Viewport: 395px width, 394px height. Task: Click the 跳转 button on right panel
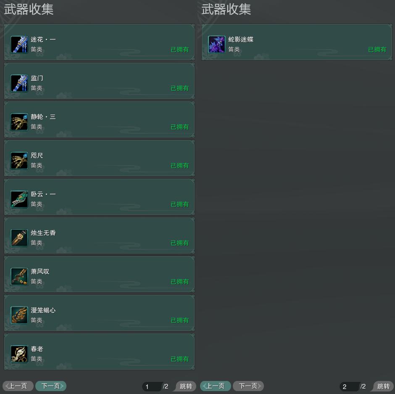[x=383, y=386]
